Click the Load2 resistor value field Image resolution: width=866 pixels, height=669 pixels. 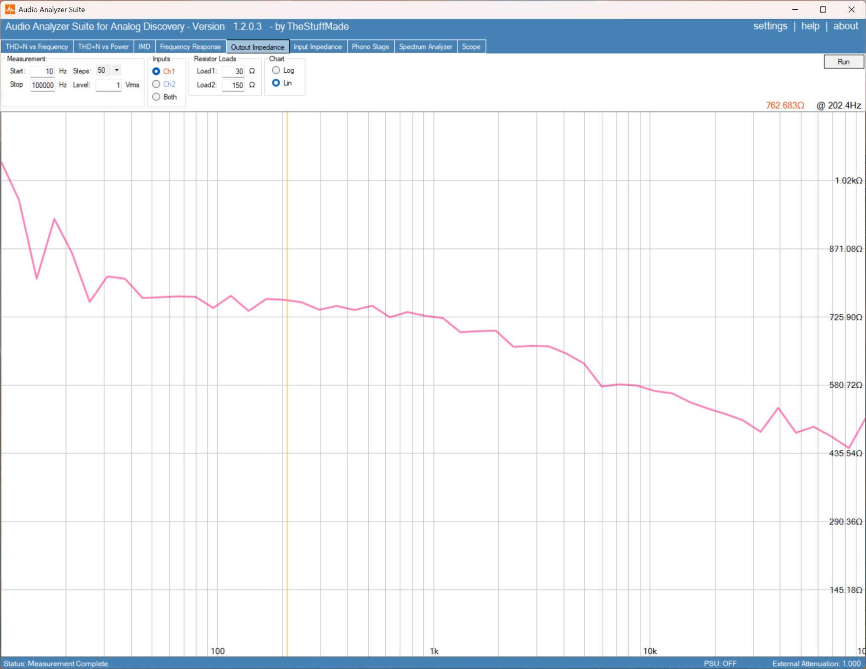233,85
